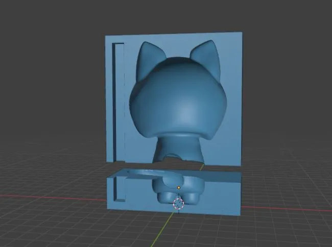Click the cat's left foot

click(167, 197)
